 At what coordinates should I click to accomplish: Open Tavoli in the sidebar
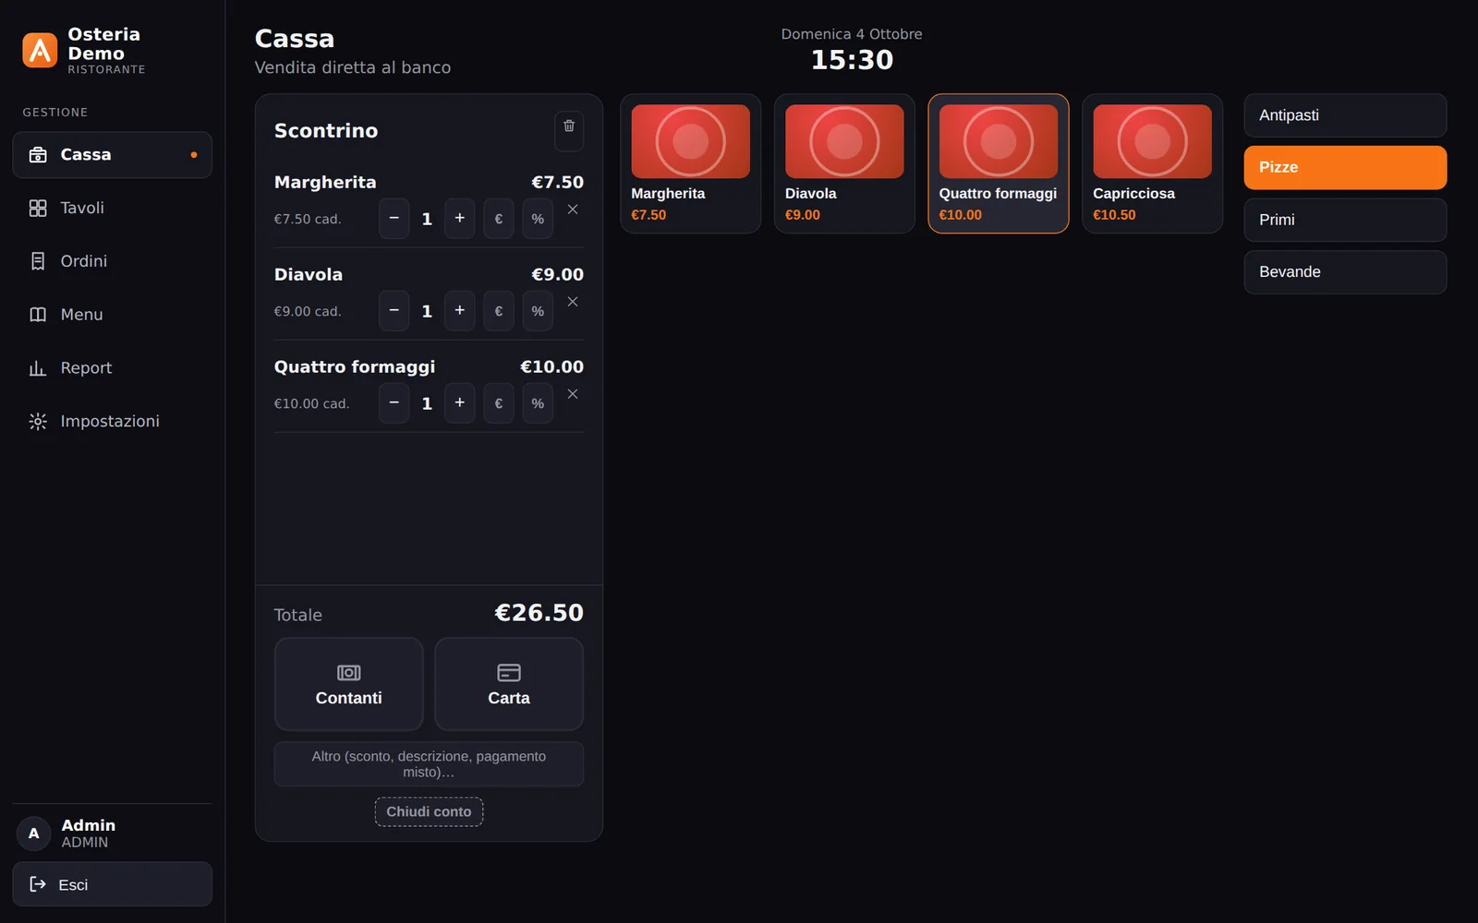tap(112, 209)
